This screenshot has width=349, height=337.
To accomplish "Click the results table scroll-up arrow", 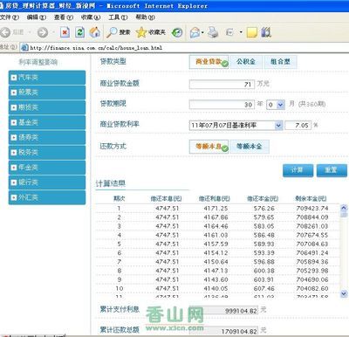I will 344,208.
